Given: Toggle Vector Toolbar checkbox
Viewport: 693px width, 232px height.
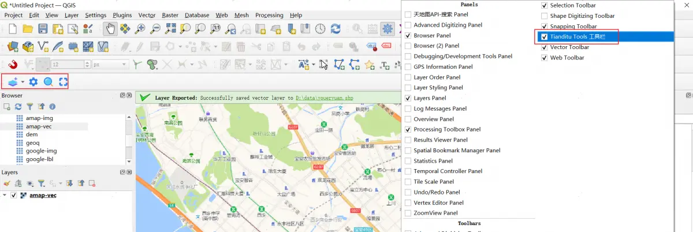Looking at the screenshot, I should point(544,47).
